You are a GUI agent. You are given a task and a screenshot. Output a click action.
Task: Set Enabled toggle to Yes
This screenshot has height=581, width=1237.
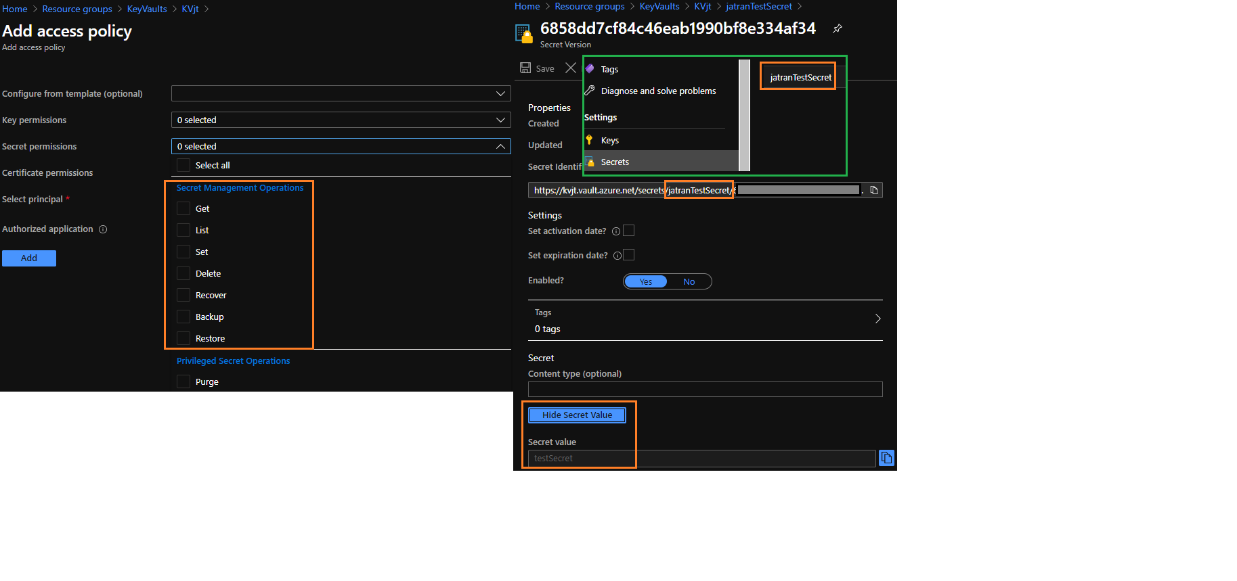646,281
